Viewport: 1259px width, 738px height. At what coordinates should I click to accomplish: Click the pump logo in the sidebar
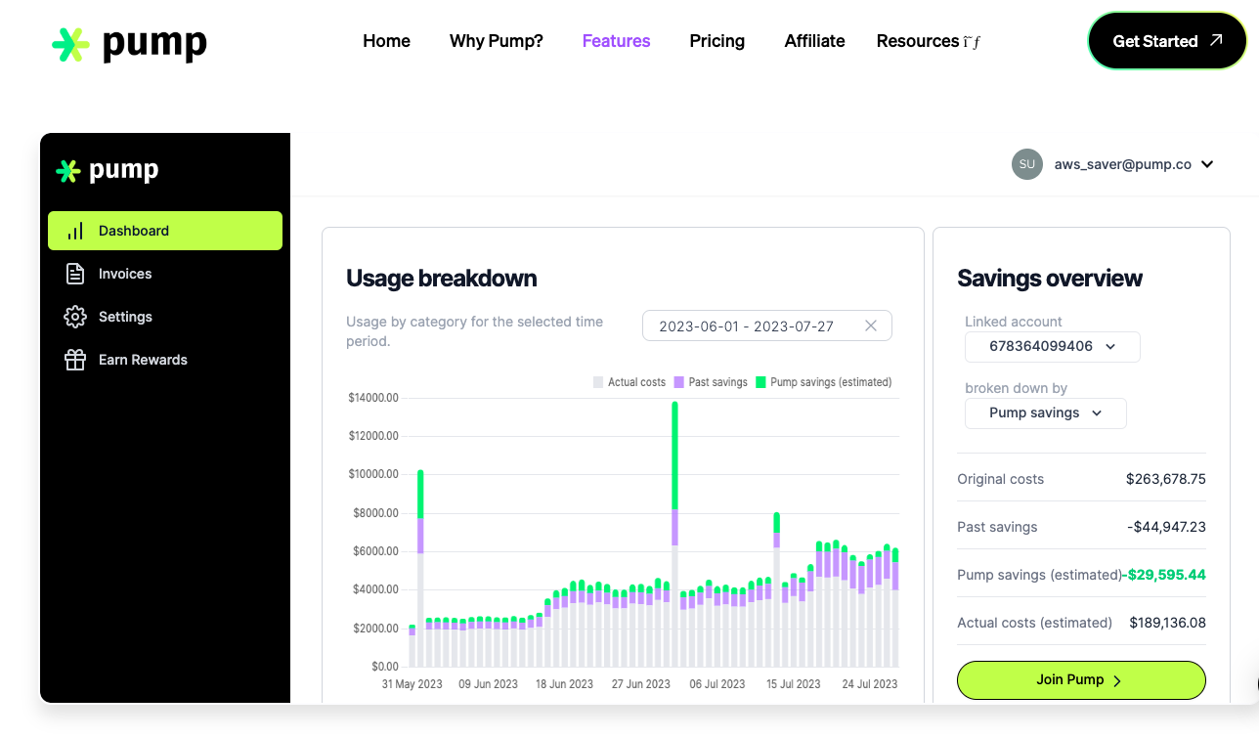108,169
